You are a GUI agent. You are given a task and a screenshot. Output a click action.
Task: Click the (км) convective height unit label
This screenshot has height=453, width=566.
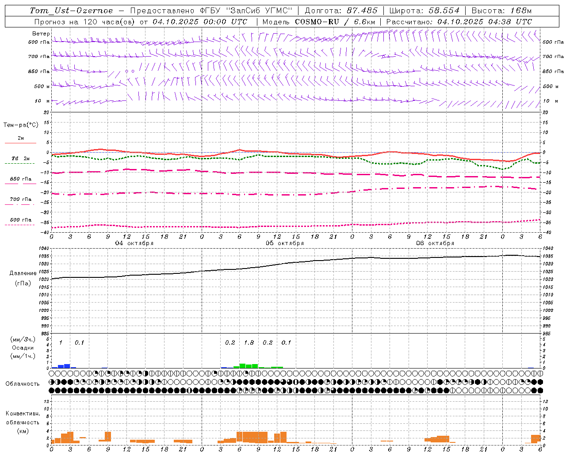(x=23, y=431)
